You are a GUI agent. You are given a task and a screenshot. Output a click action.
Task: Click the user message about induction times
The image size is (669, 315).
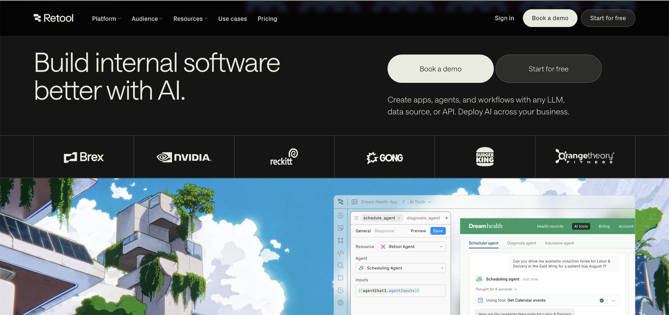564,264
